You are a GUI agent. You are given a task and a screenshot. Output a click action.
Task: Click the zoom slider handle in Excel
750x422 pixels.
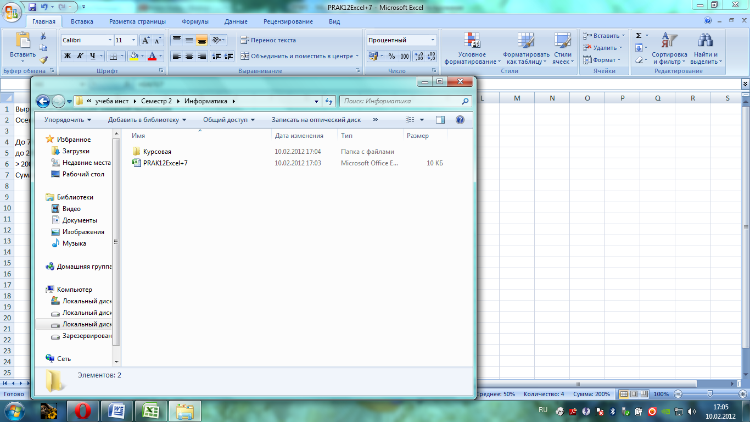710,394
